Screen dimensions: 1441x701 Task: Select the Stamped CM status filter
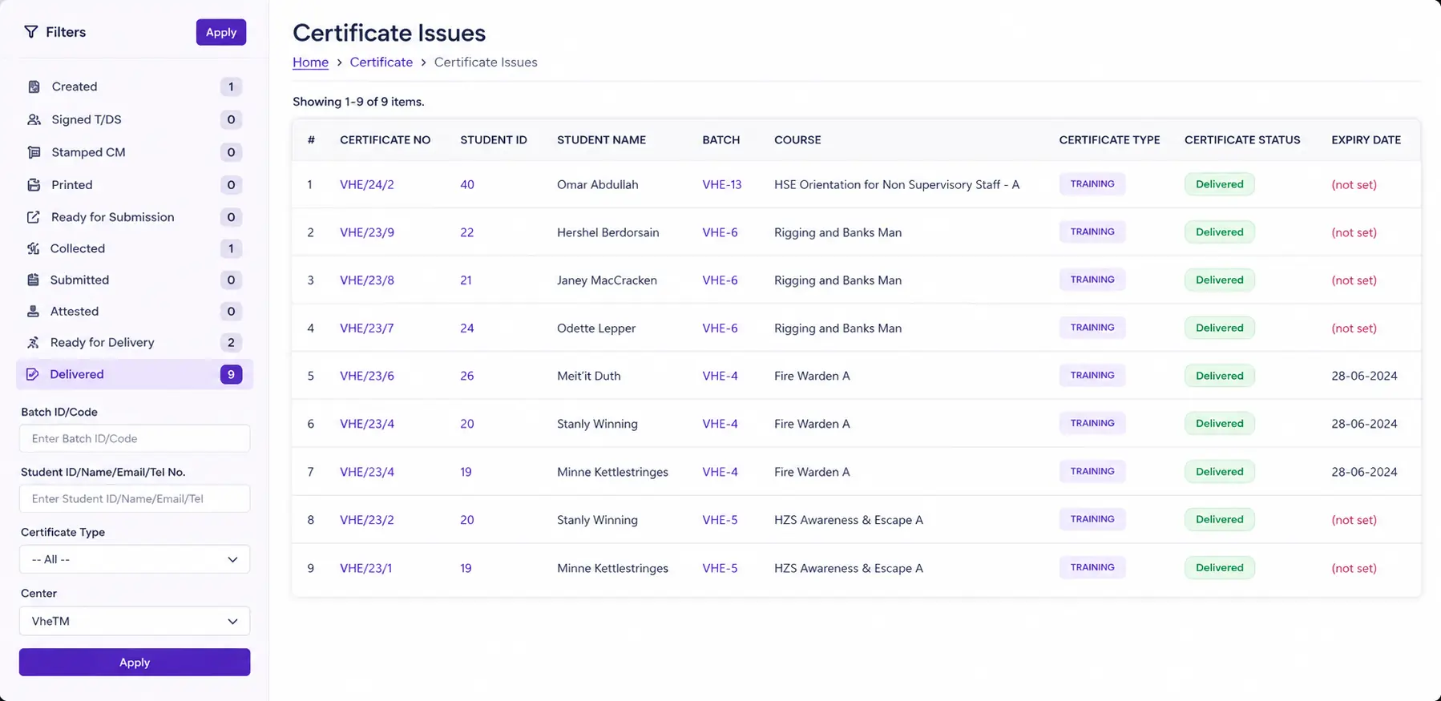(135, 152)
